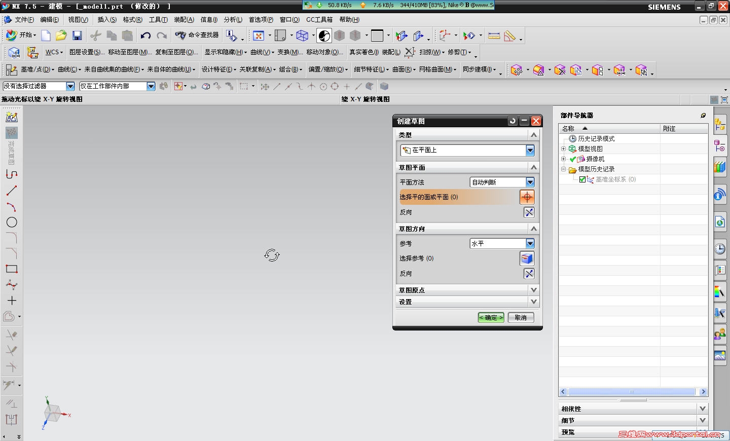
Task: Reverse sketch plane direction icon under 草图平面
Action: click(529, 212)
